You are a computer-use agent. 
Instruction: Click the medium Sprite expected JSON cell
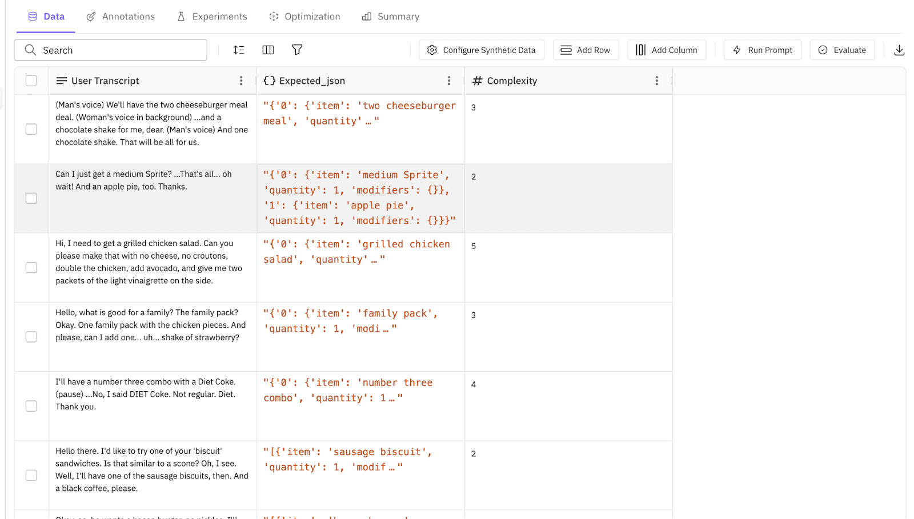pos(360,198)
